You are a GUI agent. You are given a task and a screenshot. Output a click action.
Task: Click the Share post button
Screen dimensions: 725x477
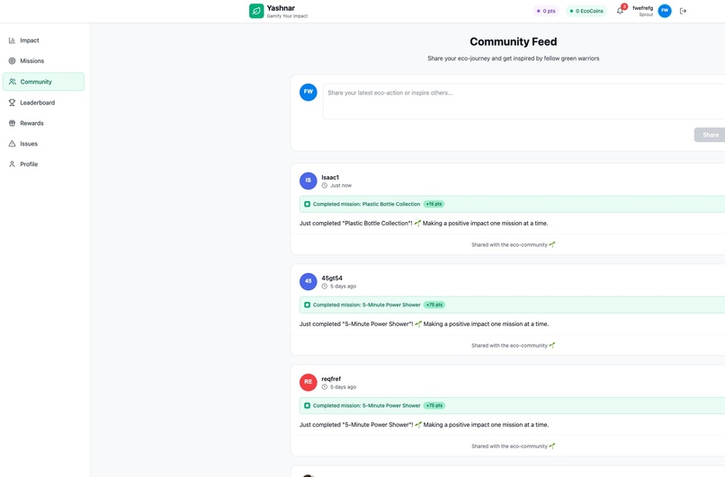coord(711,135)
